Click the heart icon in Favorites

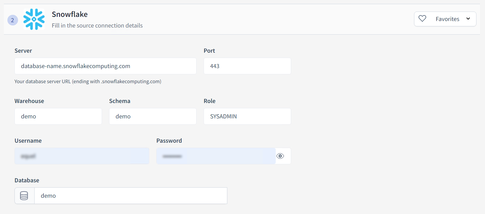(x=422, y=19)
